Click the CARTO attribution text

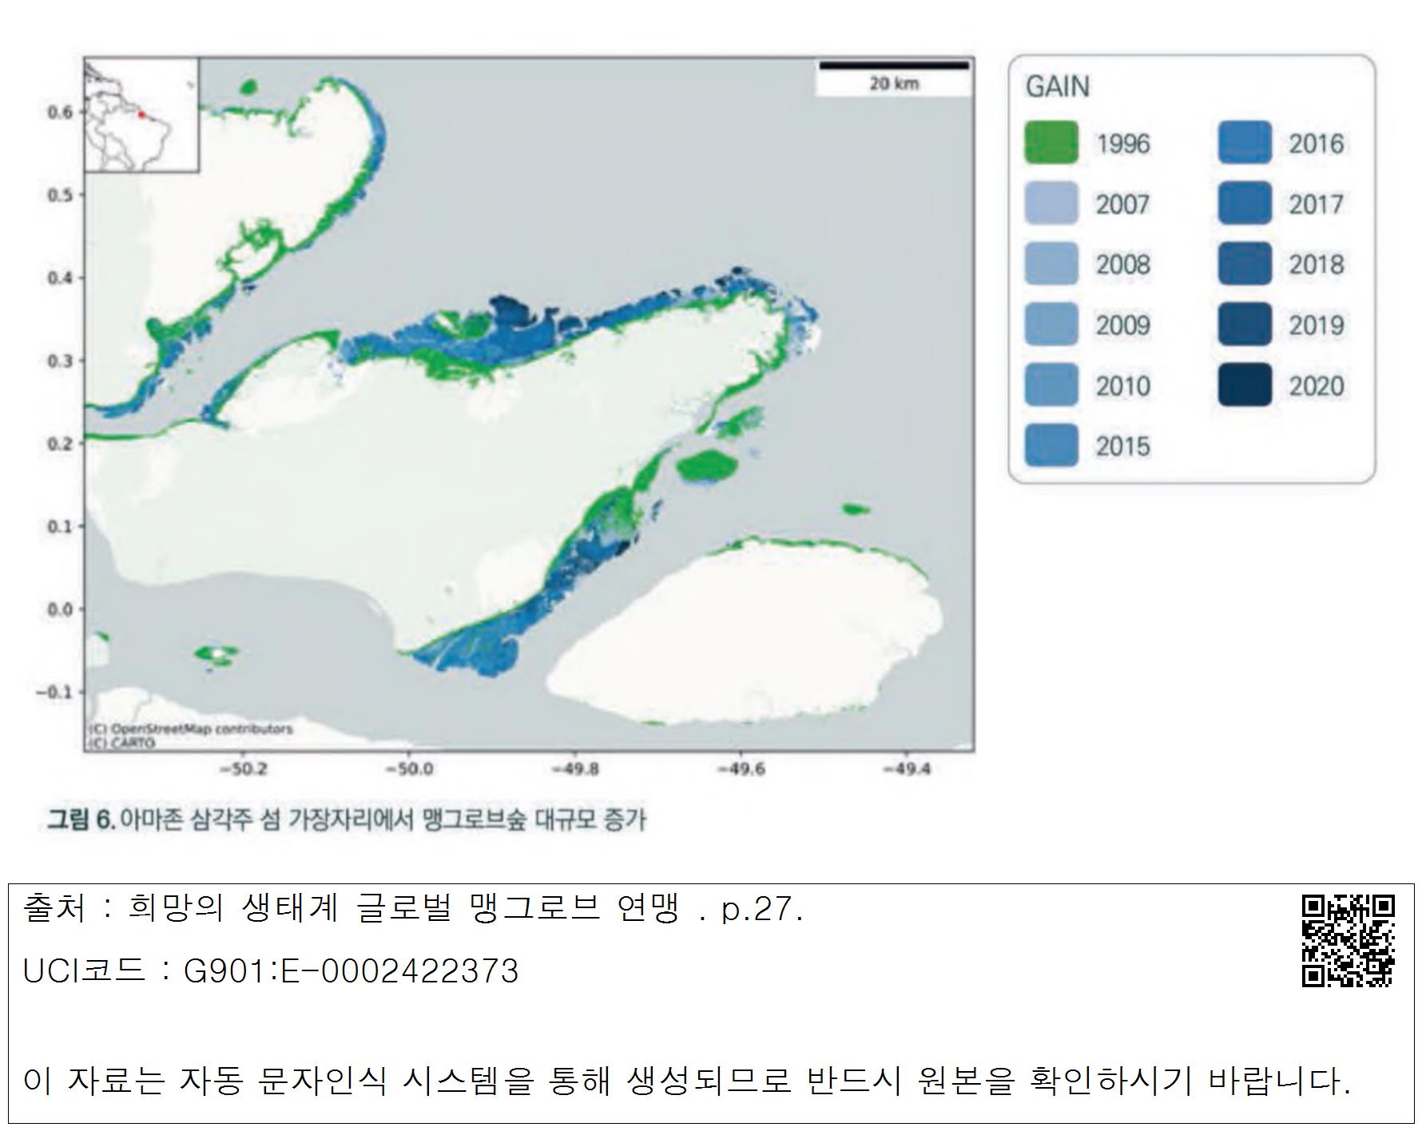(121, 743)
